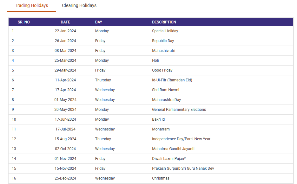This screenshot has height=184, width=297.
Task: Switch to the Clearing Holidays tab
Action: point(79,5)
